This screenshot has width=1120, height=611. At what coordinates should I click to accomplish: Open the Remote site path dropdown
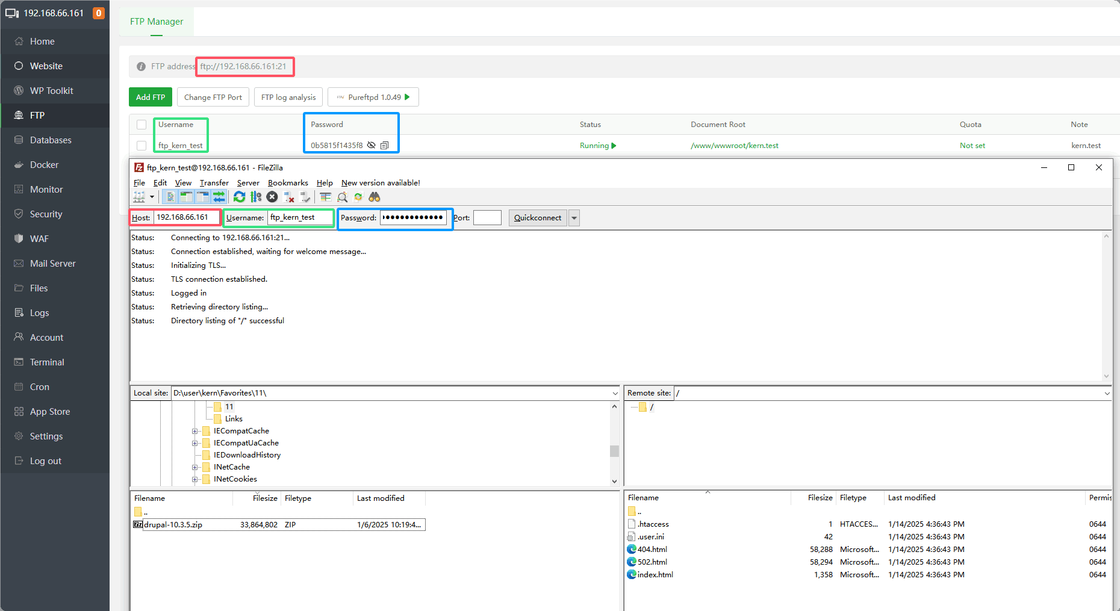tap(1107, 393)
